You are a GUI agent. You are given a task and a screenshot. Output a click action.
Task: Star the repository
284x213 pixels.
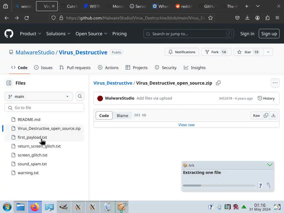[249, 52]
